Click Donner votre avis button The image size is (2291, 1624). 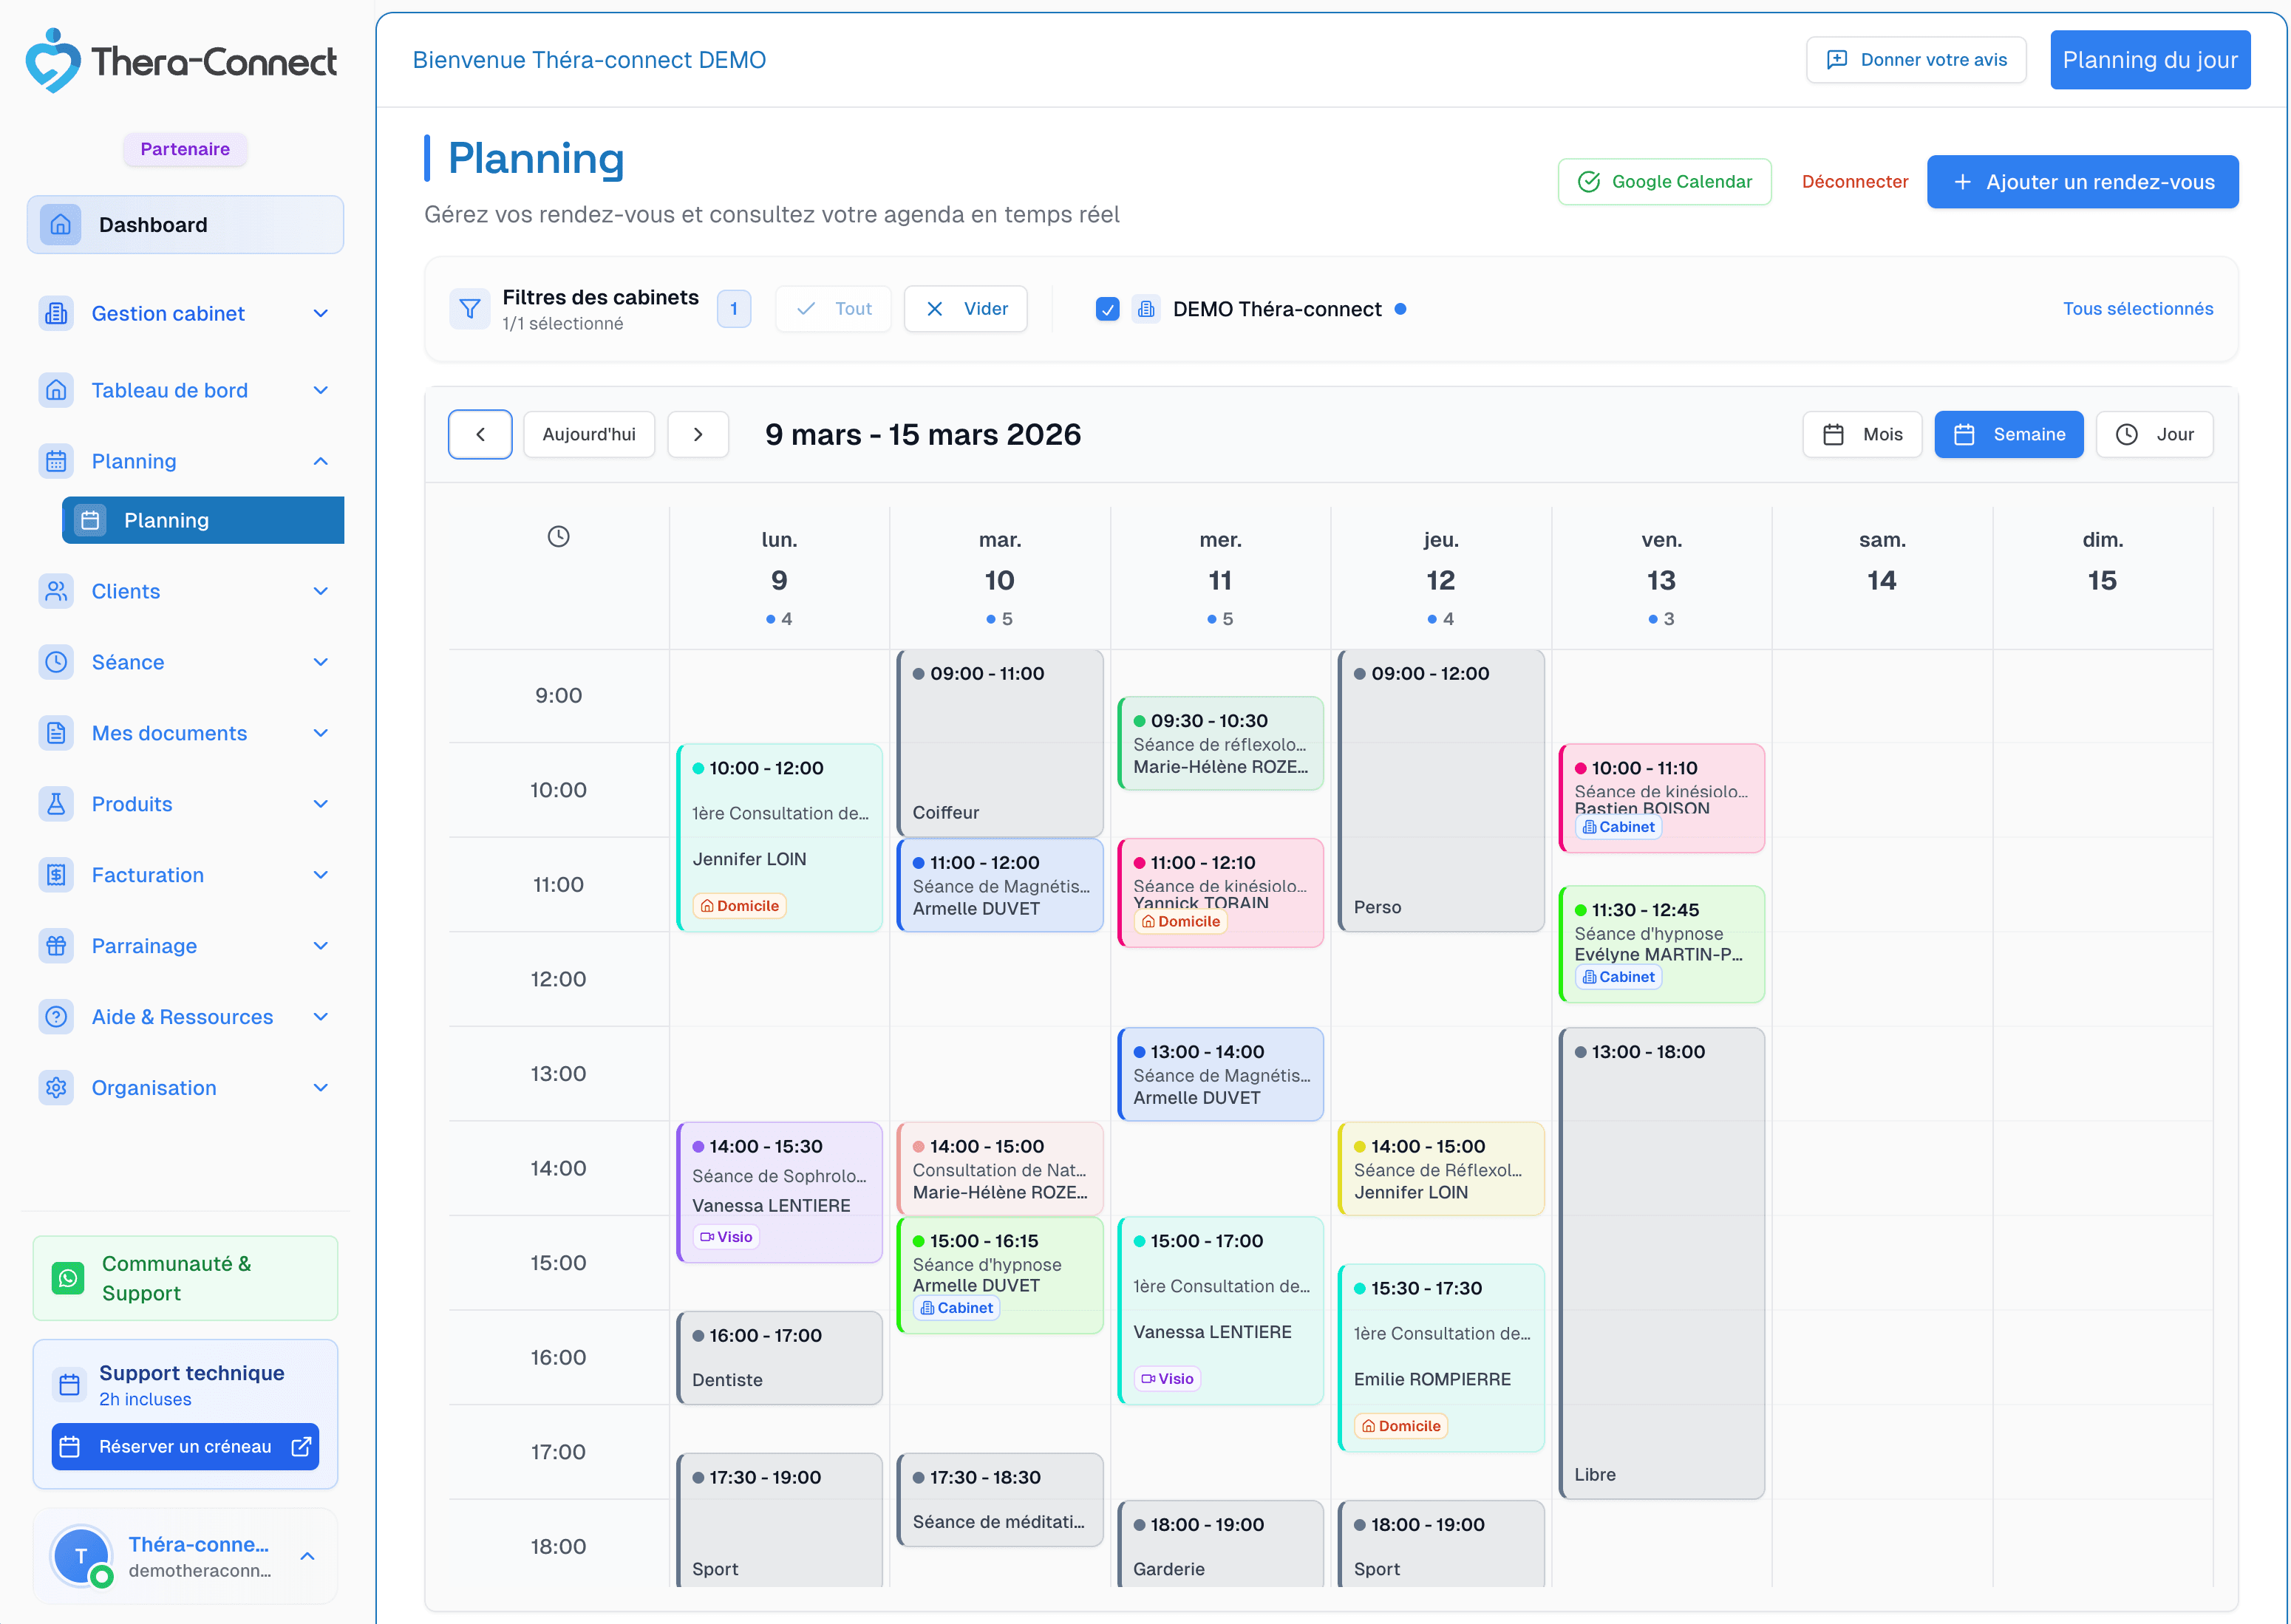pyautogui.click(x=1915, y=60)
